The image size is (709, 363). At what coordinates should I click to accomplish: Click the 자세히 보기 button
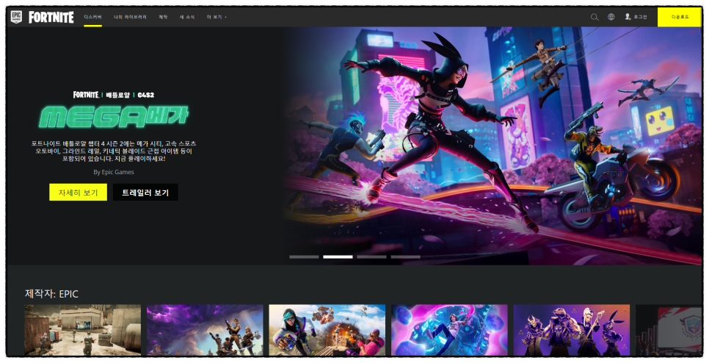tap(79, 193)
